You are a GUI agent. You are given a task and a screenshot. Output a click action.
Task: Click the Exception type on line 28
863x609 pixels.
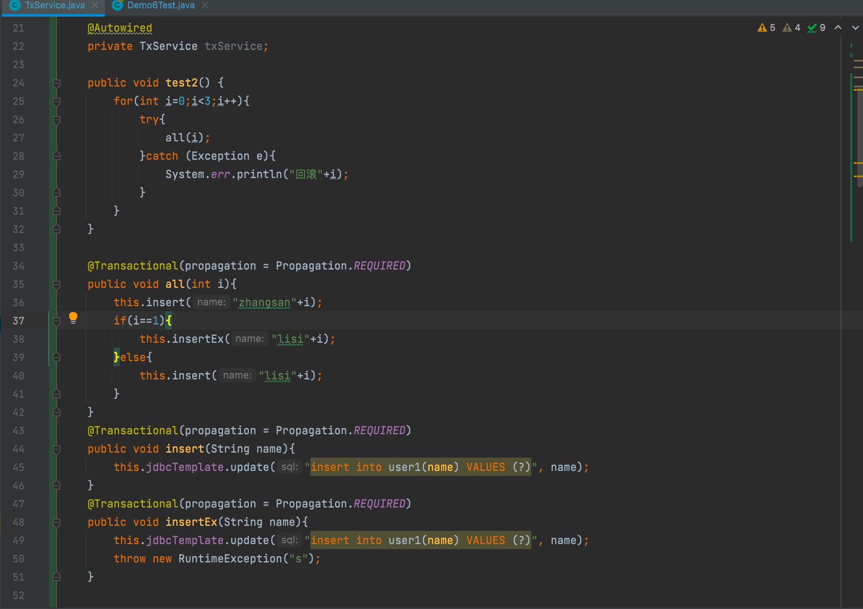[220, 156]
